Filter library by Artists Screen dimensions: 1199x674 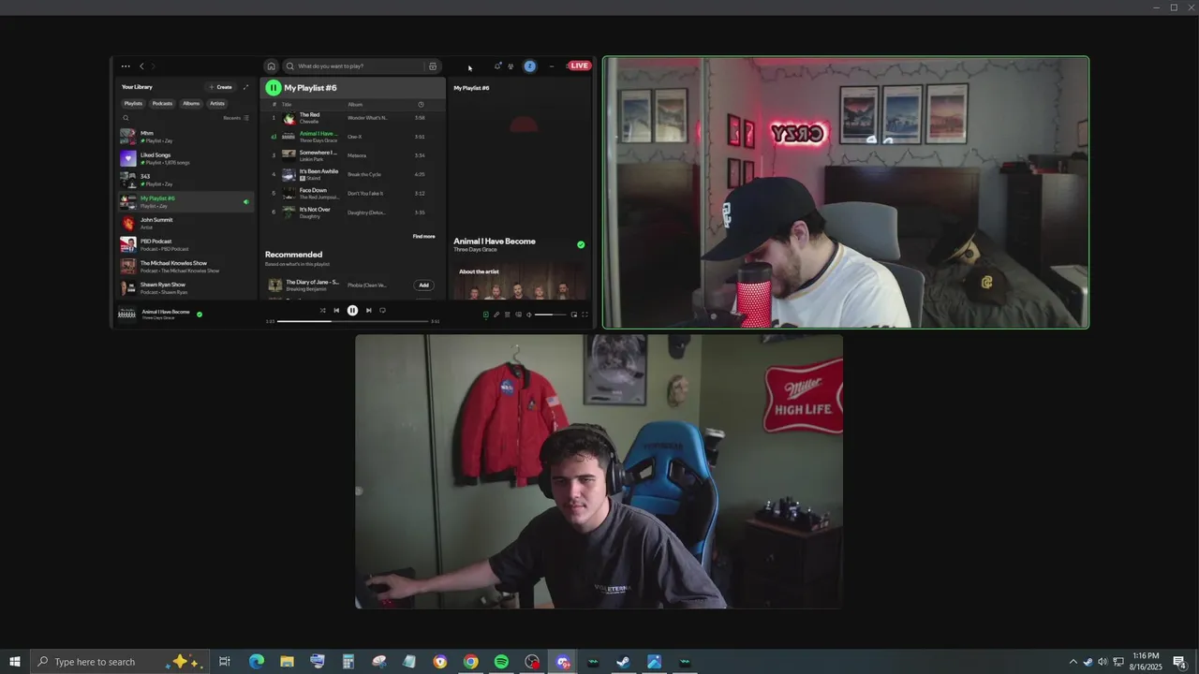coord(217,104)
